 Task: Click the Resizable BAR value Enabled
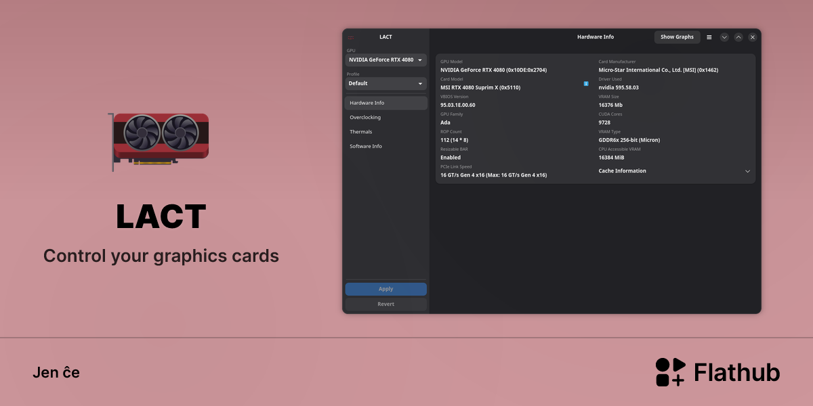451,158
